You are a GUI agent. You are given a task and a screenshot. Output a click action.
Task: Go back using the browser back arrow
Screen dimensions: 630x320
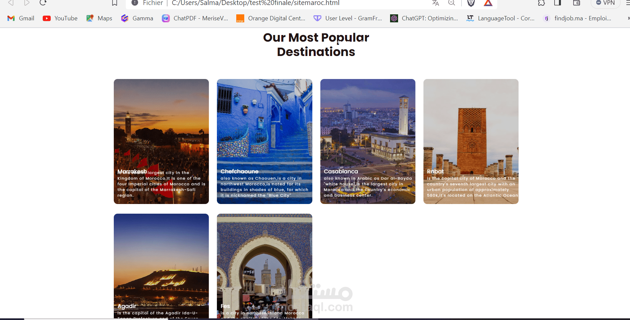click(11, 3)
